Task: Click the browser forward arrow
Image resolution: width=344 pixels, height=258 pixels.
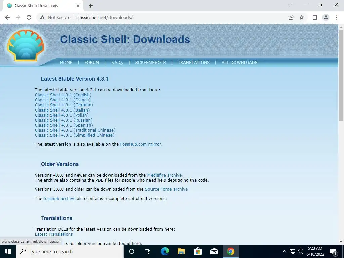Action: [18, 17]
